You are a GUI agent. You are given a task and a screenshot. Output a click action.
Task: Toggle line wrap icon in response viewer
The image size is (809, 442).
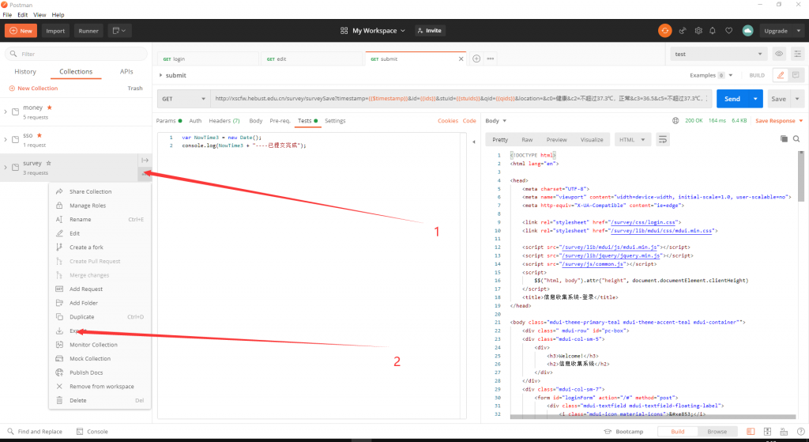663,139
